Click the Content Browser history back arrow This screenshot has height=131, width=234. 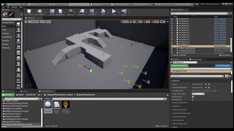click(39, 95)
